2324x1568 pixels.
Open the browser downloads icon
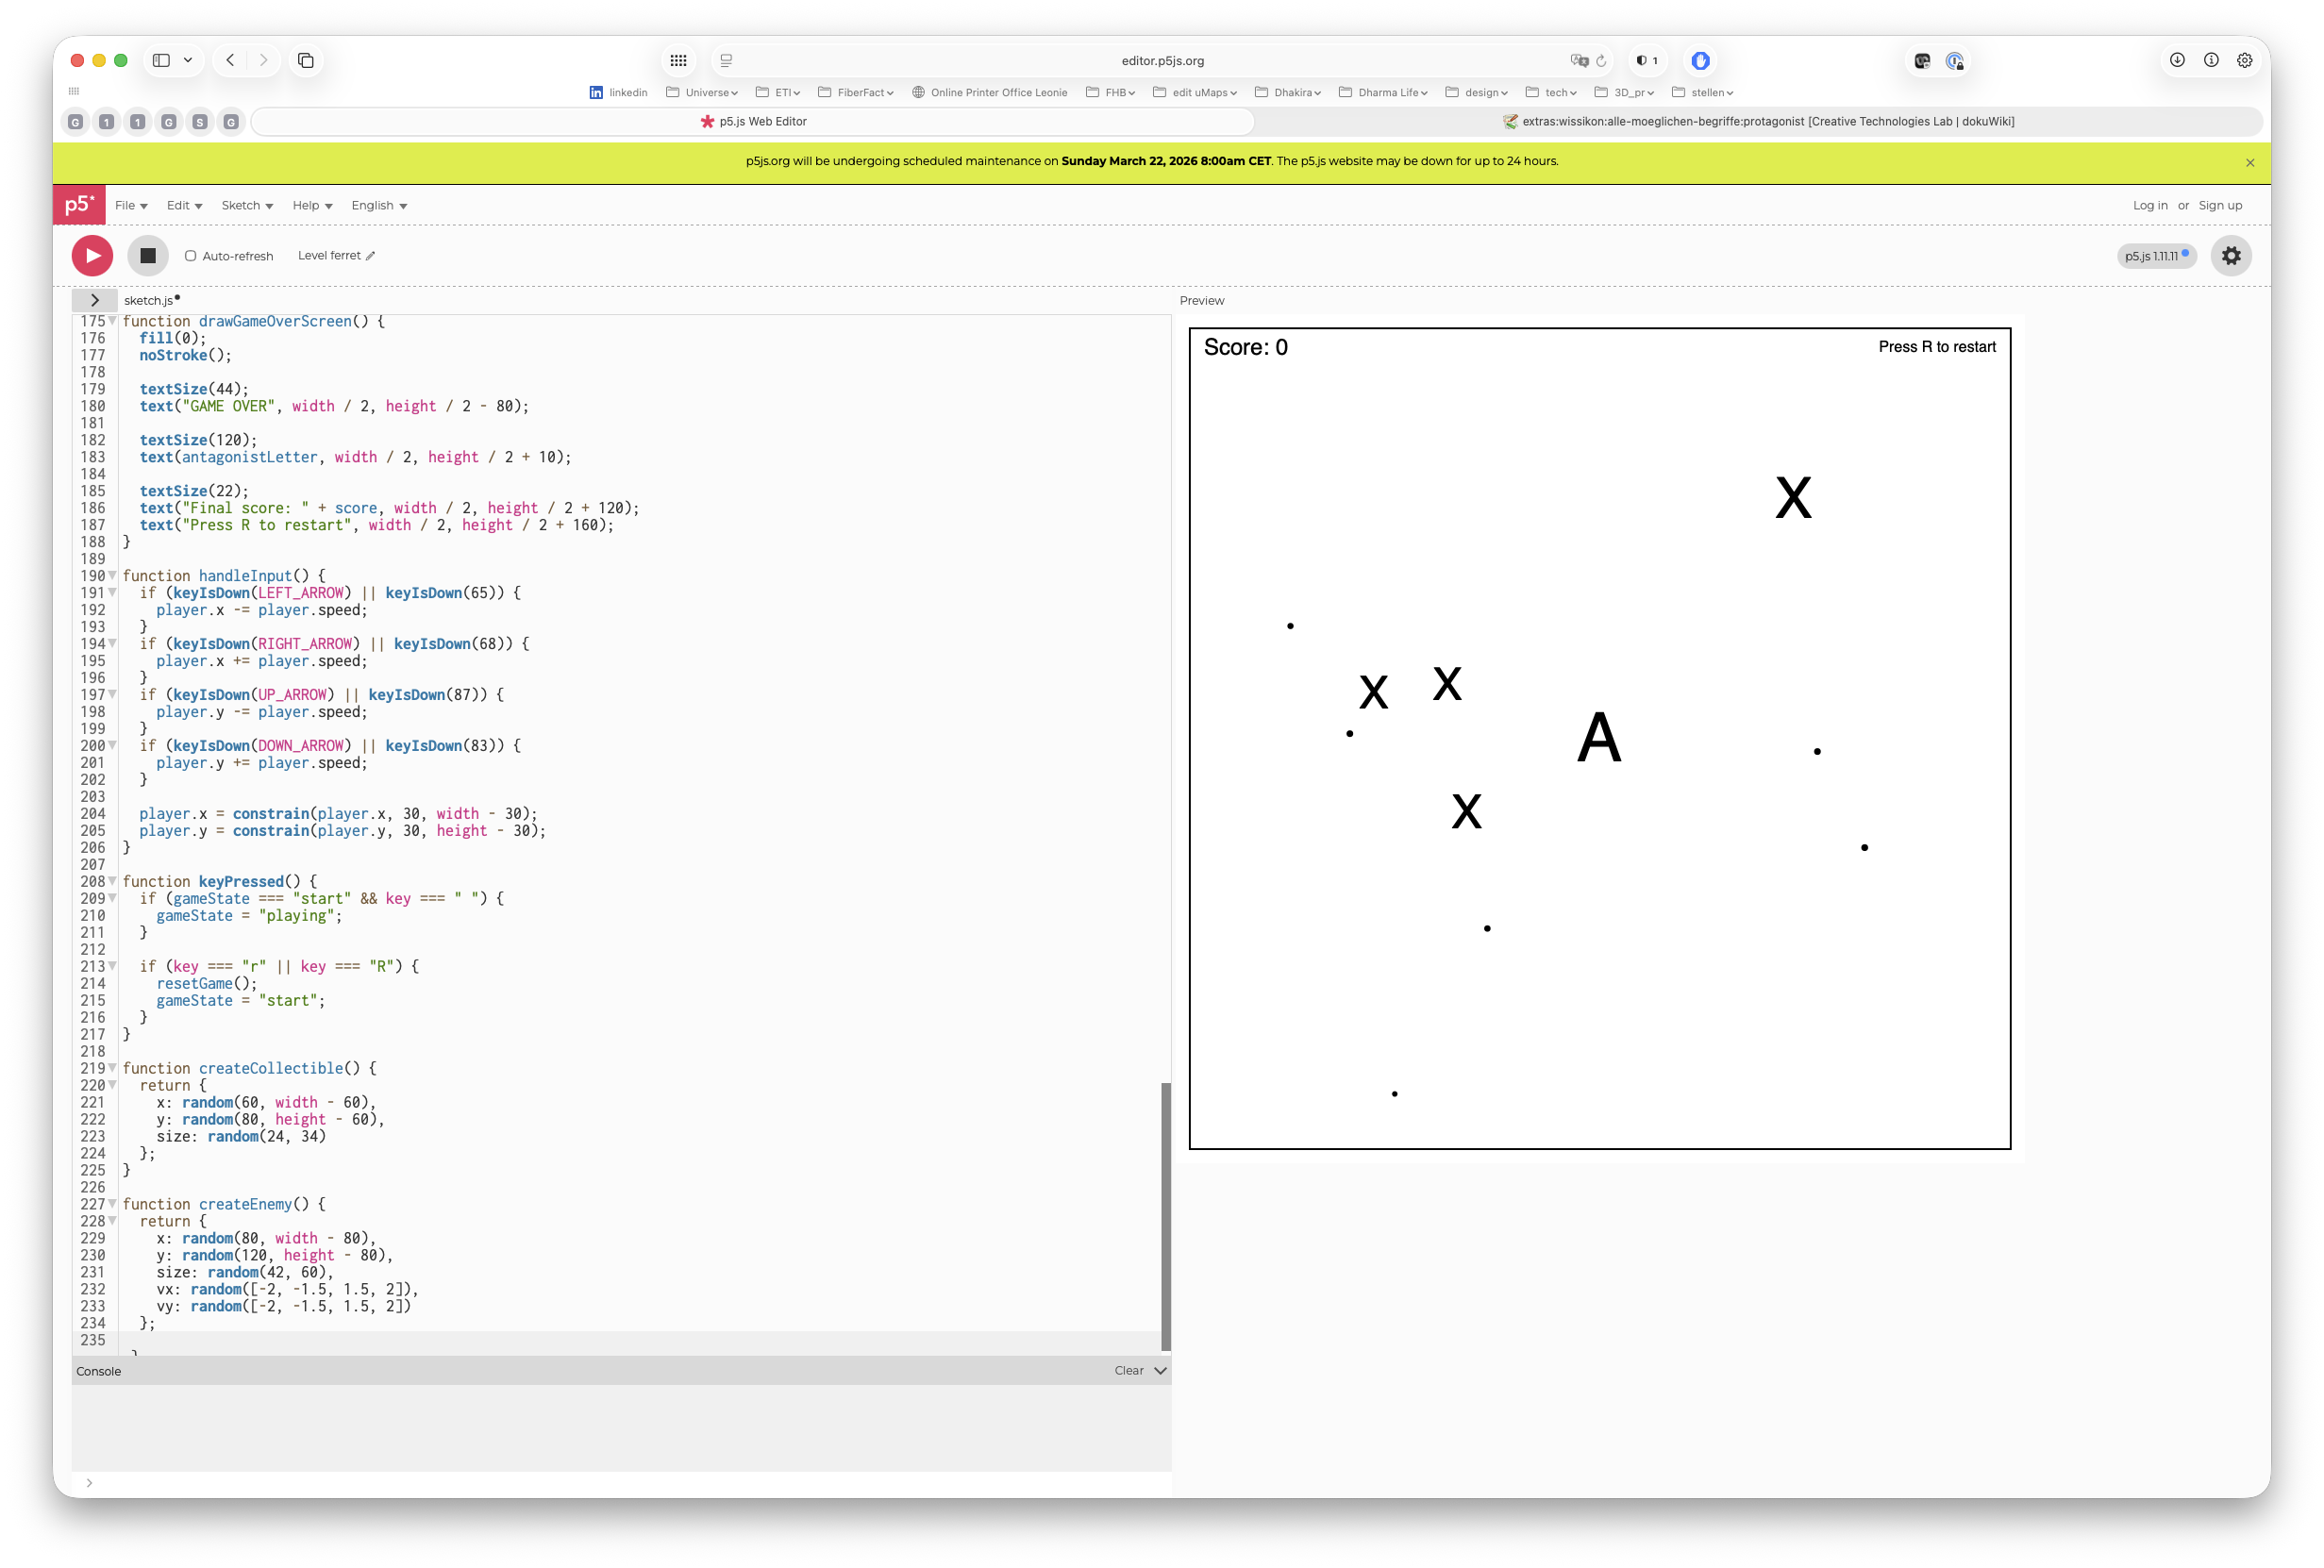coord(2176,60)
